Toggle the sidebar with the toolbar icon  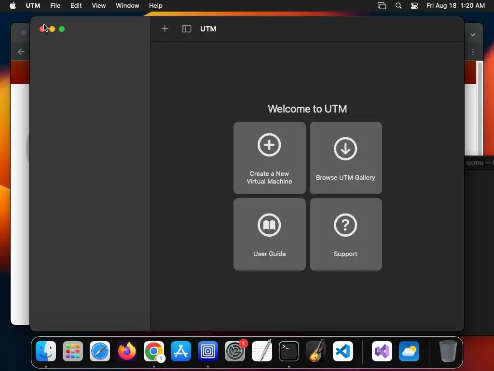point(187,29)
